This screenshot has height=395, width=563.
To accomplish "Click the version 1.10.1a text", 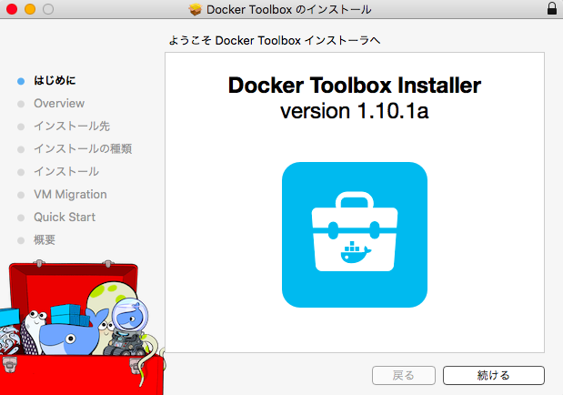I will click(x=355, y=111).
